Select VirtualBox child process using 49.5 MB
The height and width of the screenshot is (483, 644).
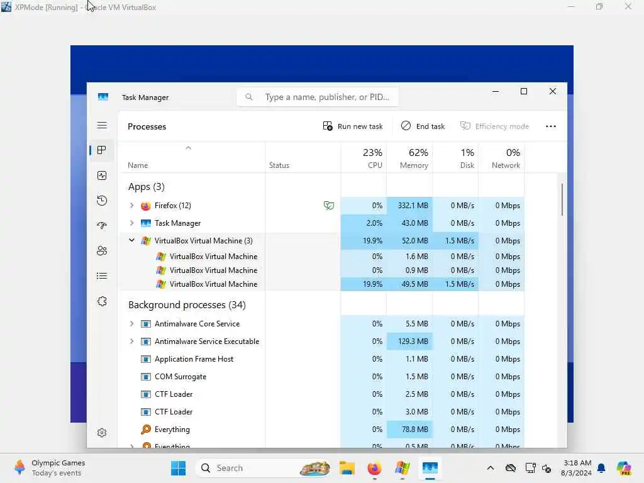322,284
